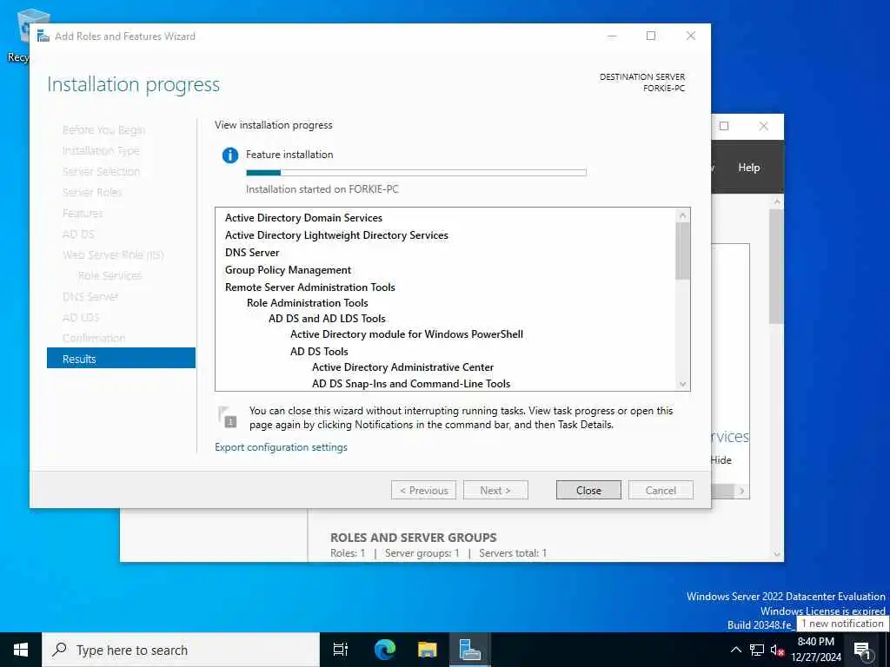This screenshot has width=890, height=667.
Task: Click the 1 new notification tooltip
Action: pyautogui.click(x=842, y=624)
